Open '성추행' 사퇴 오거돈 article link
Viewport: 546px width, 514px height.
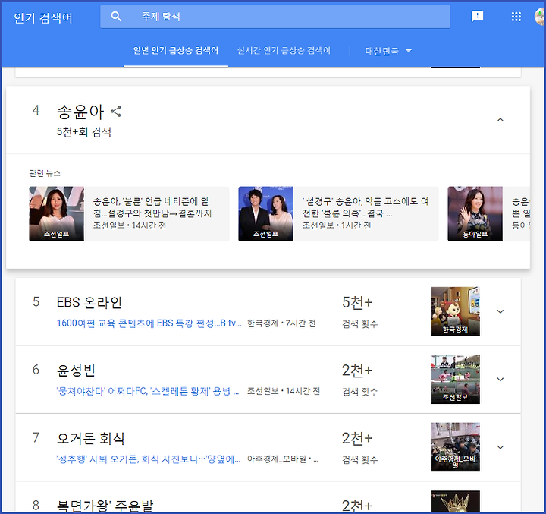(149, 459)
